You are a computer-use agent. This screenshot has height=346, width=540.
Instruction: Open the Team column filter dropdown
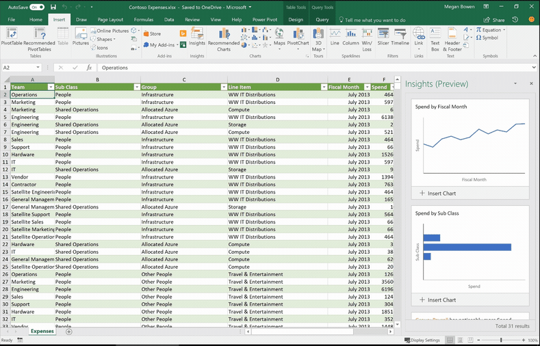click(x=50, y=88)
